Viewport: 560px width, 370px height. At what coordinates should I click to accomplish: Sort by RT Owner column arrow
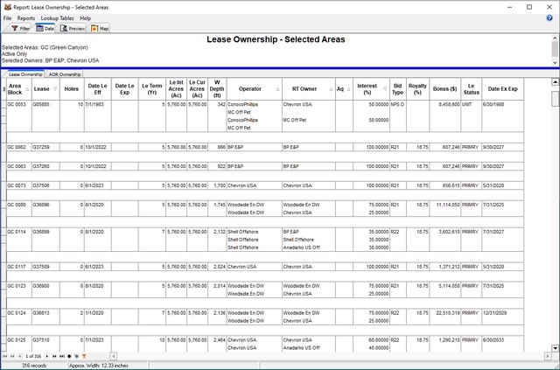[x=331, y=89]
